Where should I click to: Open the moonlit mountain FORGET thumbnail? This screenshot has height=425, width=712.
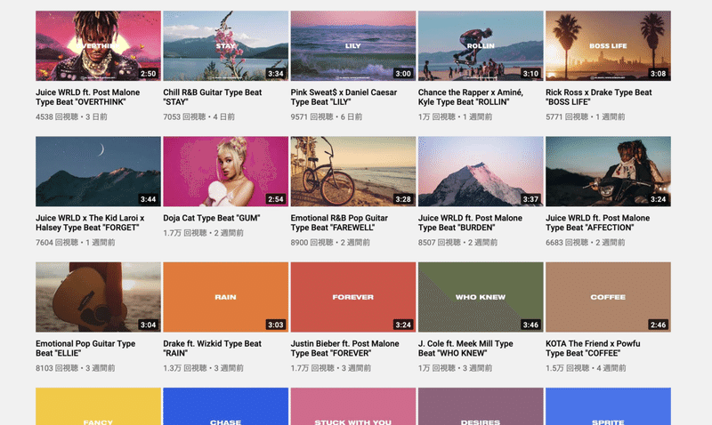tap(98, 172)
